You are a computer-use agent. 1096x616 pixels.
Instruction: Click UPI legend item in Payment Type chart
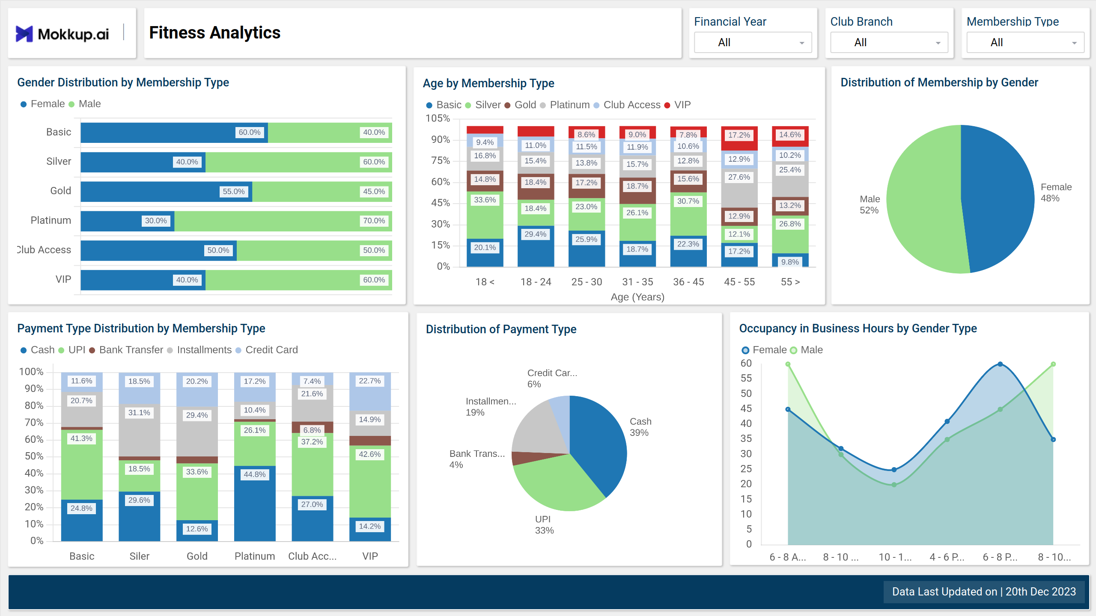72,350
